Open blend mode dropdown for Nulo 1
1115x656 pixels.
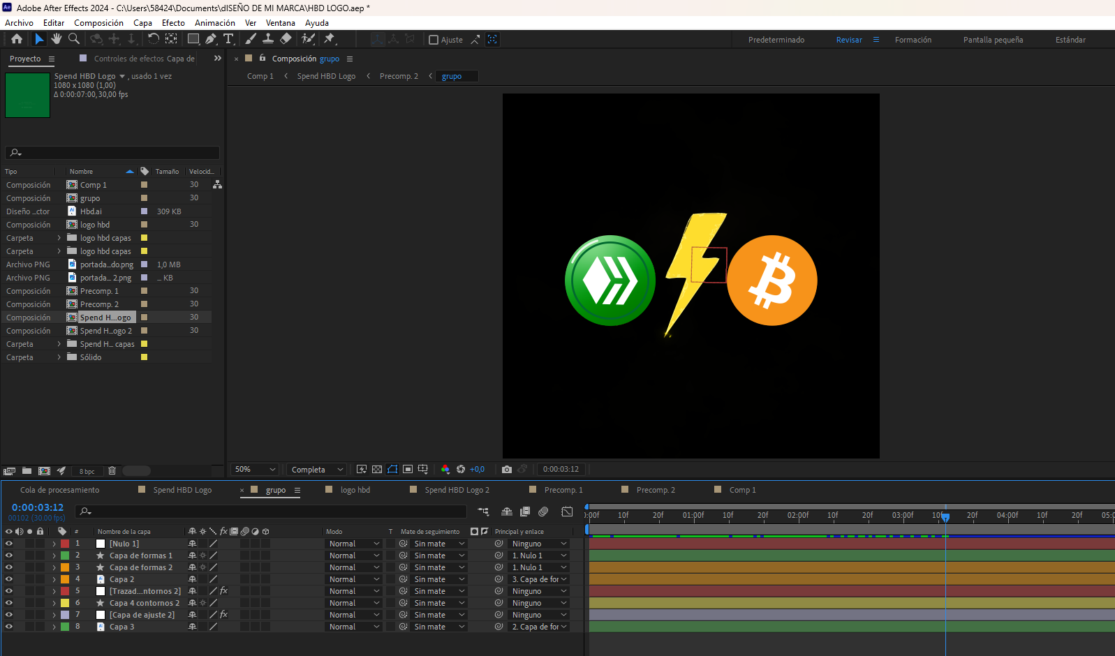point(354,544)
